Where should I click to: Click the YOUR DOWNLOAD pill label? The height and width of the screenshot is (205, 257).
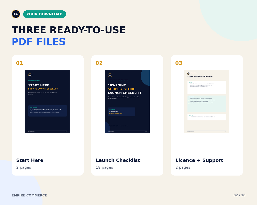tap(45, 14)
